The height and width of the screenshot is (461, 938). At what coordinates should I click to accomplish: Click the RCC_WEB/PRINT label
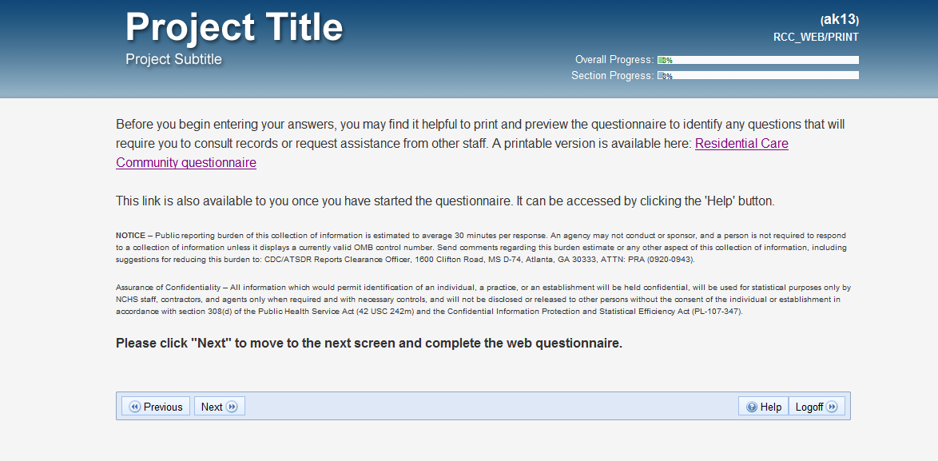pos(816,37)
